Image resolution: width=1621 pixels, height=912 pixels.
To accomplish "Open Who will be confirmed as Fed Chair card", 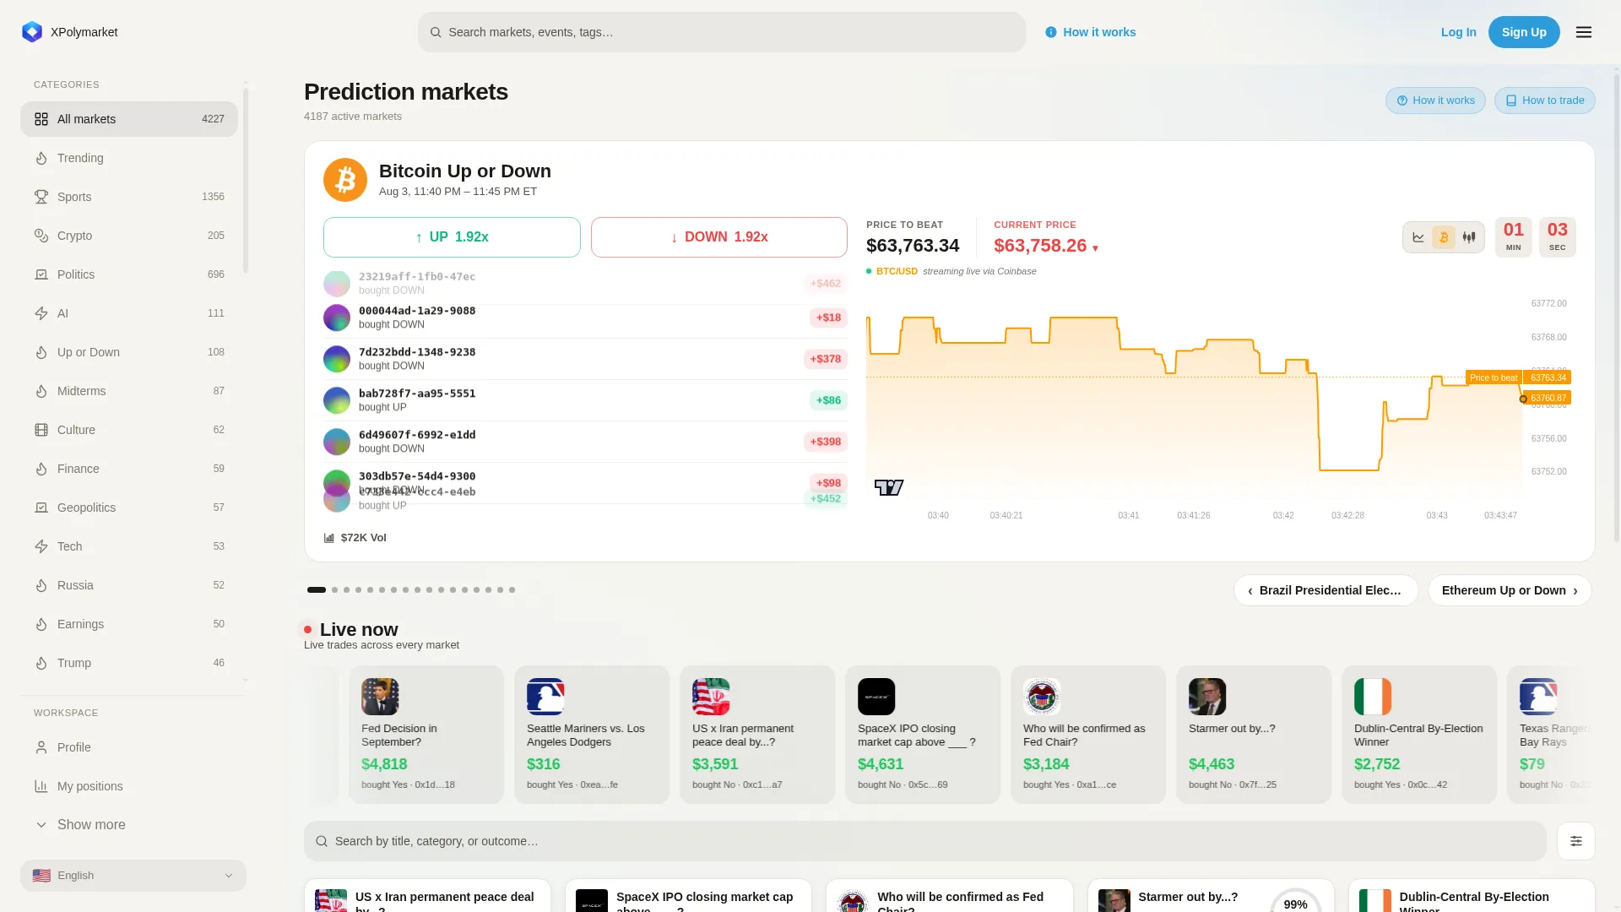I will pyautogui.click(x=1088, y=735).
